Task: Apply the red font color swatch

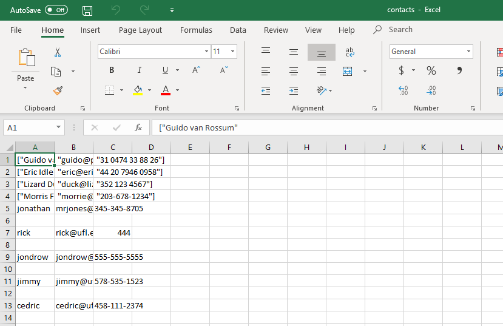Action: (x=166, y=90)
